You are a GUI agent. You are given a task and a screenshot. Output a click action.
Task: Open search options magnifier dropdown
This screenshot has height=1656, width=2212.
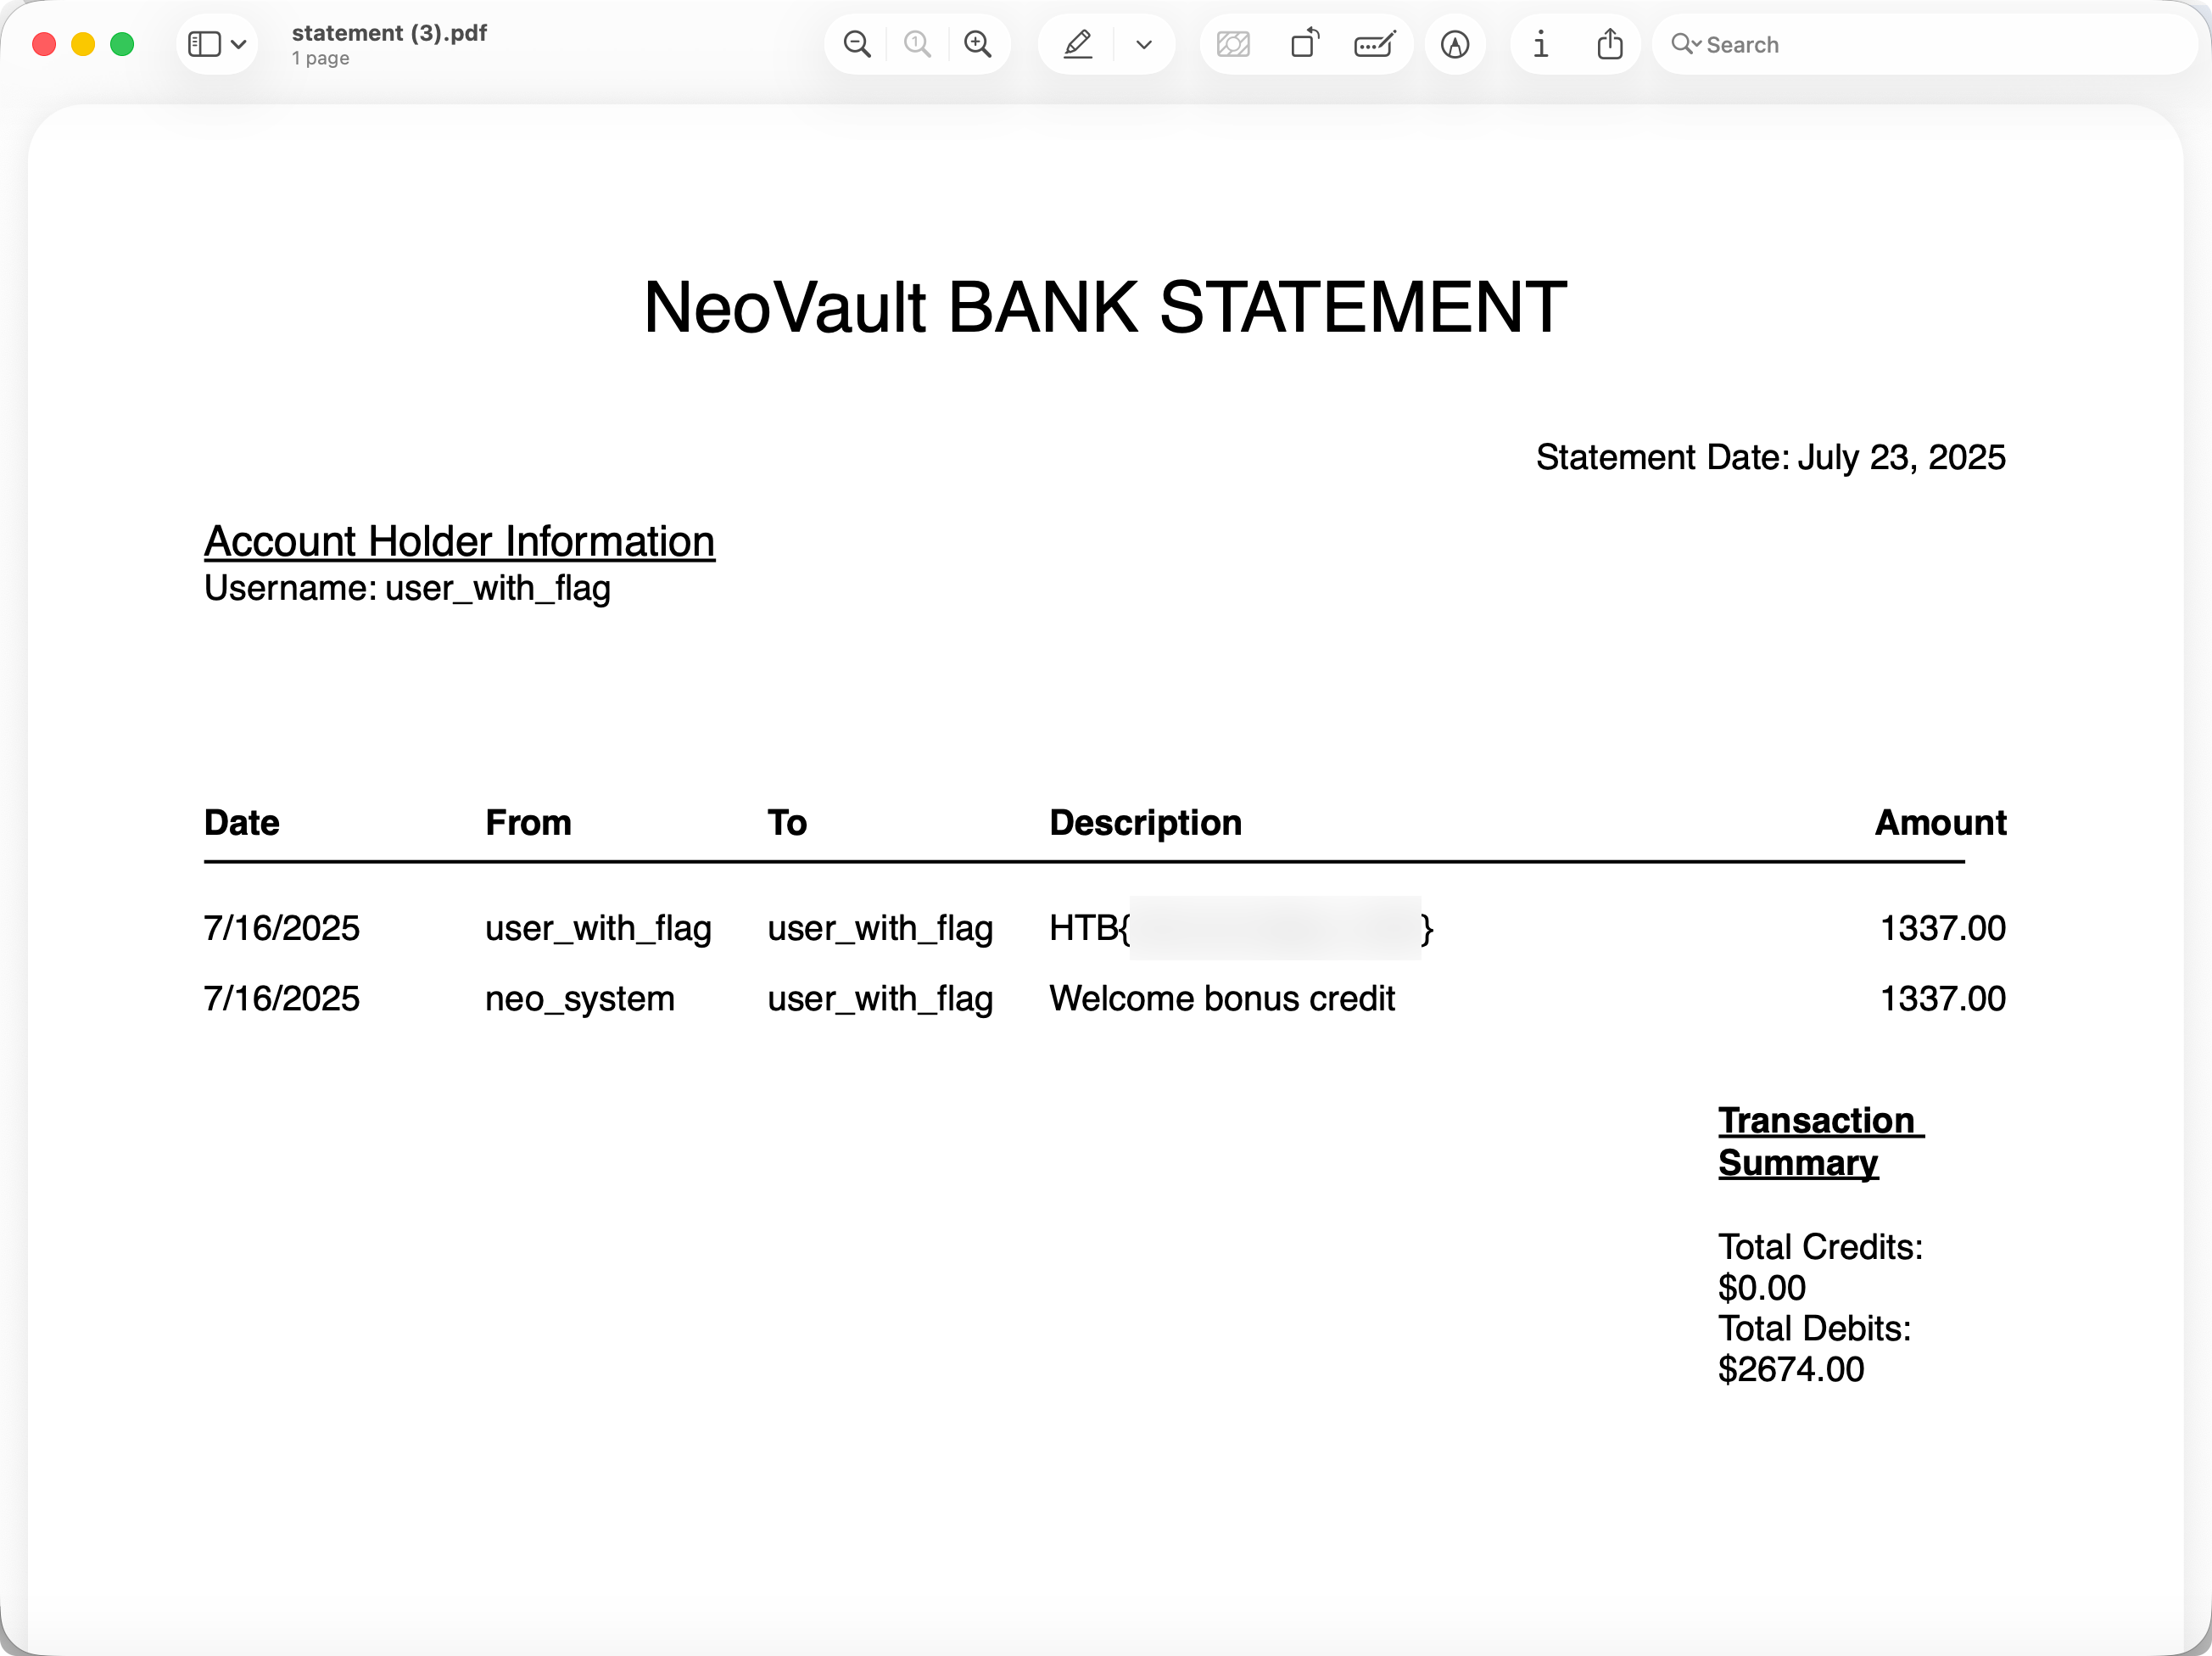1685,44
